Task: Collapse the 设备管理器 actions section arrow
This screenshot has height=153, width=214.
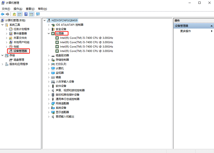Action: 212,26
